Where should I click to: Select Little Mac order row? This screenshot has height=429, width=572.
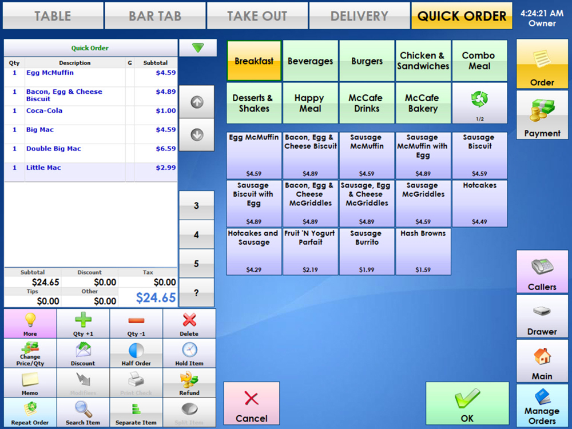point(91,172)
